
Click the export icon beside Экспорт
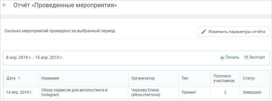tap(246, 58)
